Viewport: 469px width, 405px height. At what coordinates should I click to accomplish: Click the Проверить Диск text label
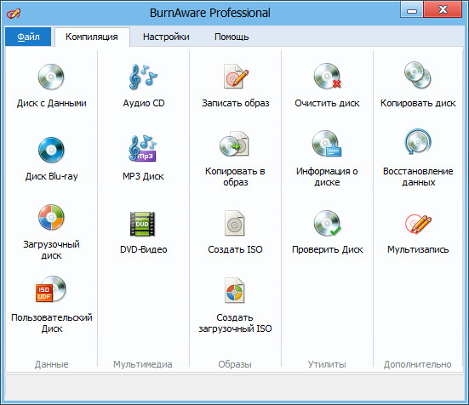(x=327, y=249)
